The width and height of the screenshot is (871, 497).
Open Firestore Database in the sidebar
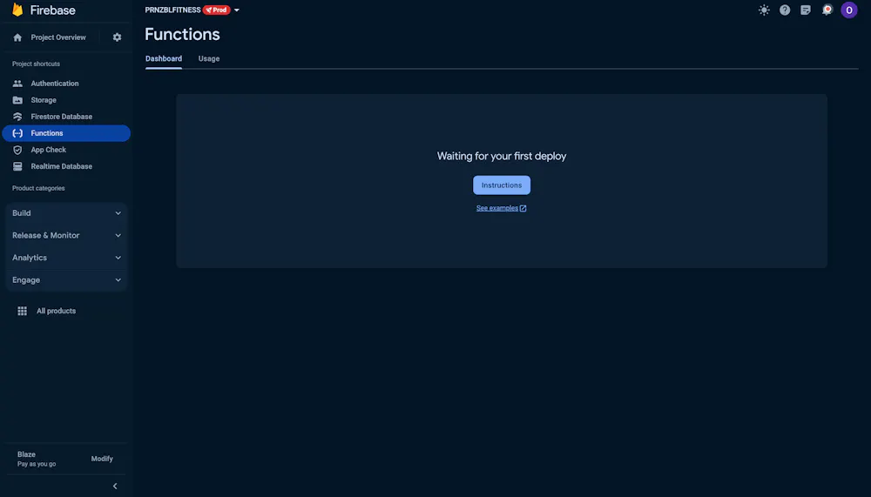tap(66, 117)
